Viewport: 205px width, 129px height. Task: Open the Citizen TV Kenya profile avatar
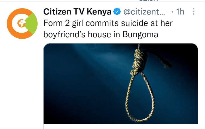tap(22, 24)
